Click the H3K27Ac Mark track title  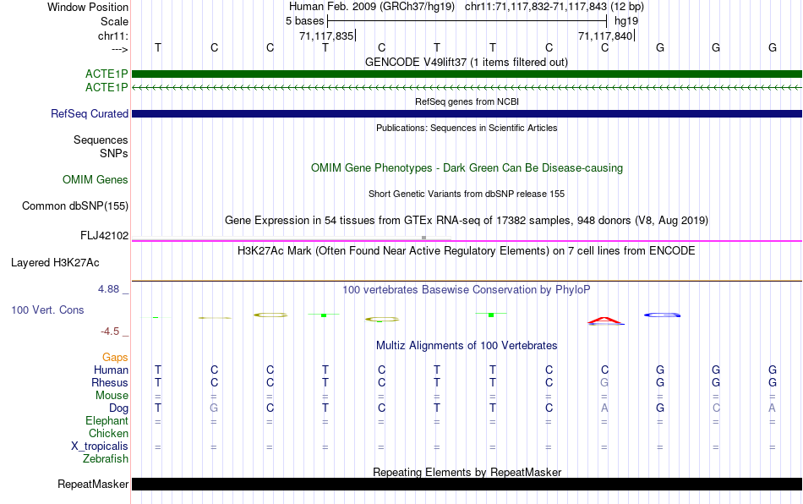tap(467, 251)
